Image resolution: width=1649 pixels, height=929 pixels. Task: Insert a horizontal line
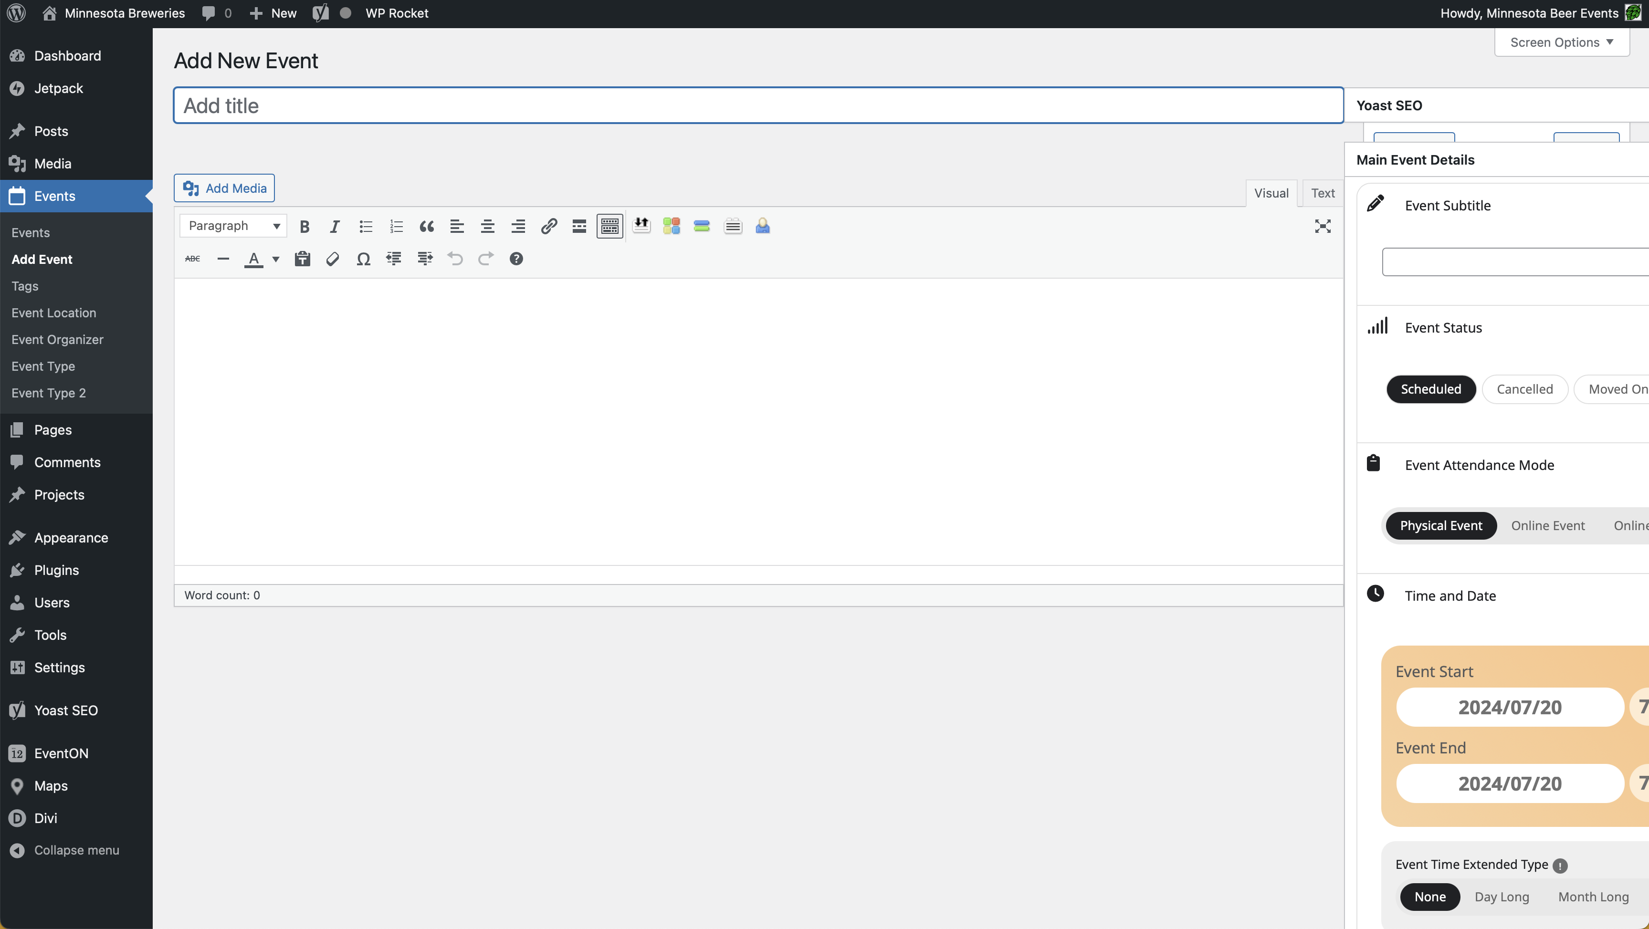[223, 259]
